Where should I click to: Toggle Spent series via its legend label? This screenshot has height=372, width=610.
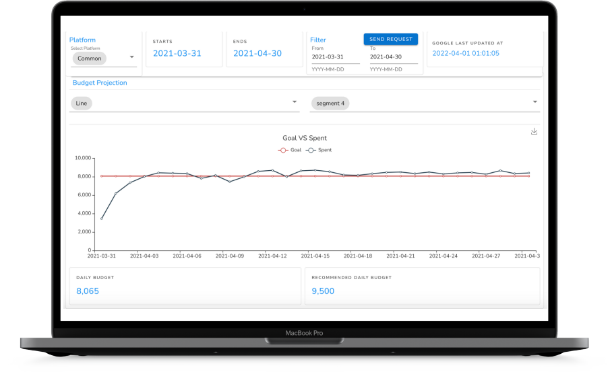coord(324,150)
